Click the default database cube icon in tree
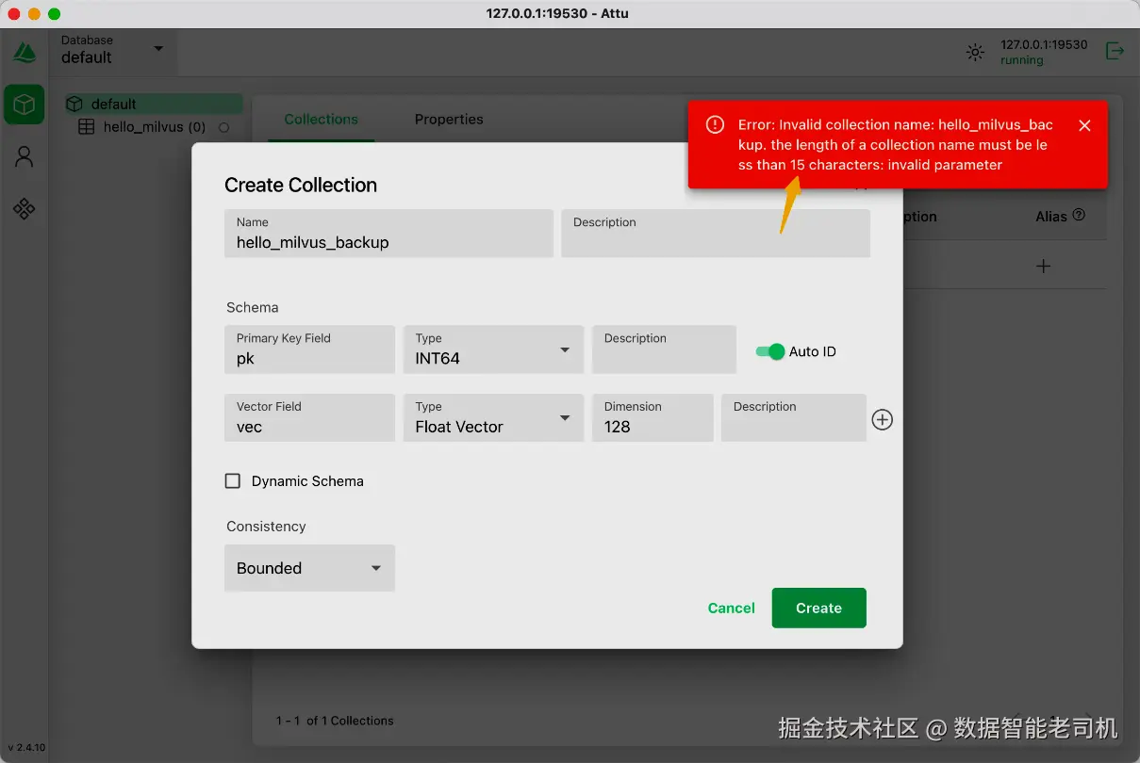1140x763 pixels. point(74,104)
